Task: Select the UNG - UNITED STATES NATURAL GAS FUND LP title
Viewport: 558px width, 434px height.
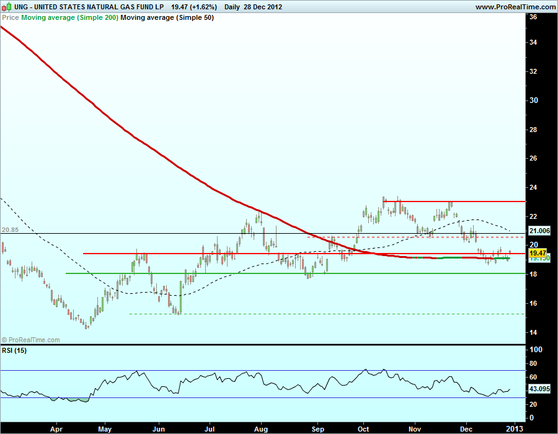Action: (89, 7)
